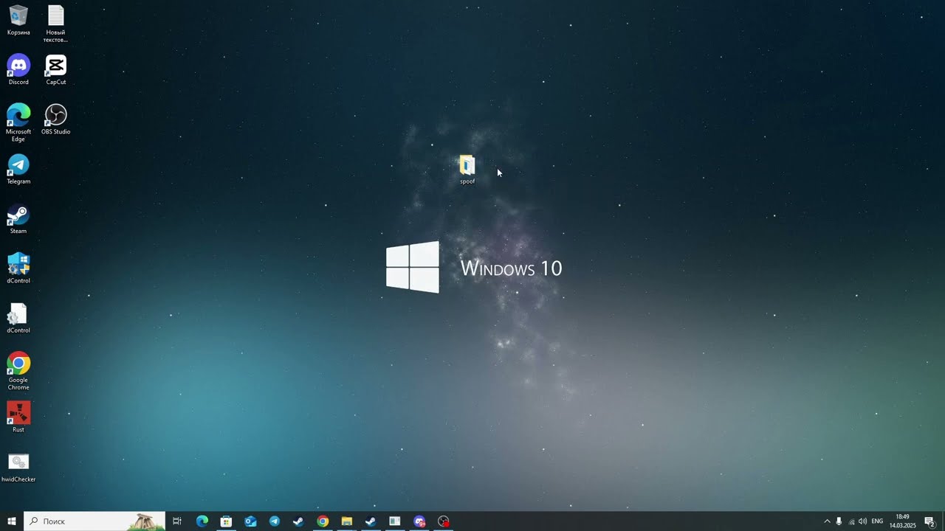Image resolution: width=945 pixels, height=531 pixels.
Task: Click the Show desktop strip at taskbar edge
Action: point(943,521)
